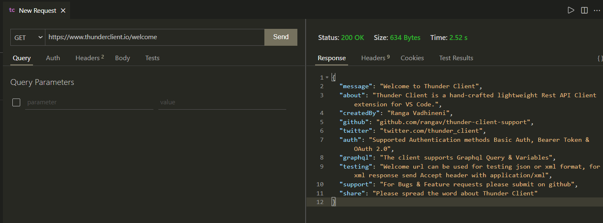
Task: Run request with the play icon
Action: [x=571, y=10]
